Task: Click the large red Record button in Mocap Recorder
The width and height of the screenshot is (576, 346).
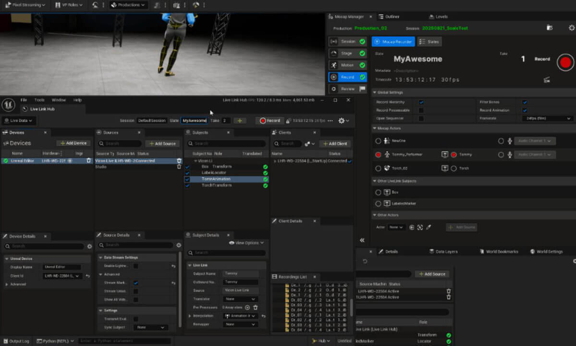Action: pos(565,62)
